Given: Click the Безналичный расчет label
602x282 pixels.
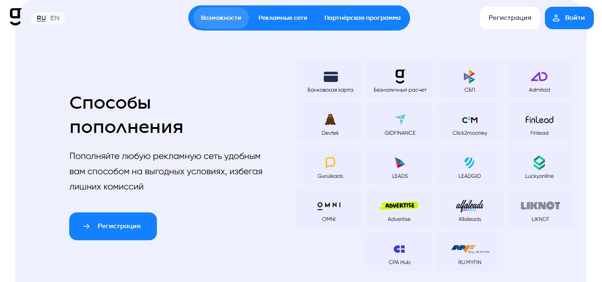Looking at the screenshot, I should (x=400, y=90).
